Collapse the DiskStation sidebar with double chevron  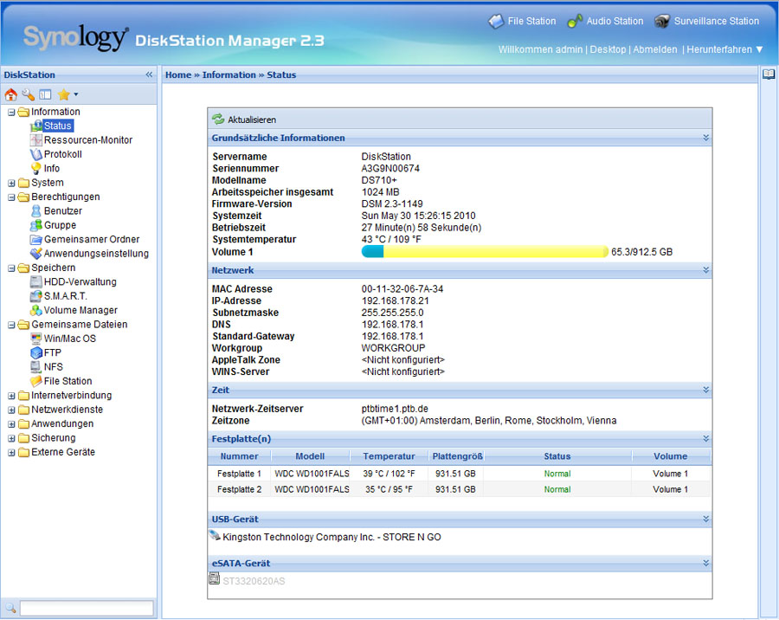tap(149, 74)
